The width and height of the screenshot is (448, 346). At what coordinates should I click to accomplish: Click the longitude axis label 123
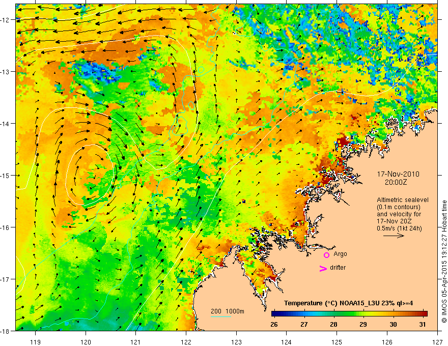[236, 342]
